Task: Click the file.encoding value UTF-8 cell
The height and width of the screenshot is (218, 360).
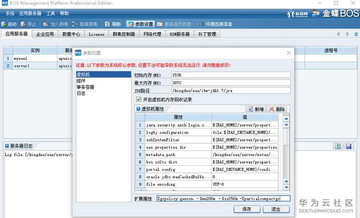Action: (x=245, y=184)
